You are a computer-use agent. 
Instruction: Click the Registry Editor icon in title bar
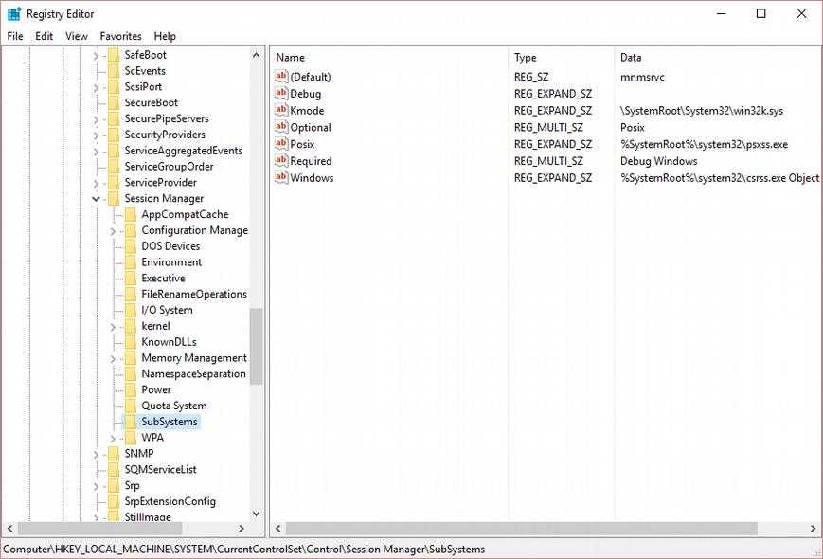pos(14,14)
